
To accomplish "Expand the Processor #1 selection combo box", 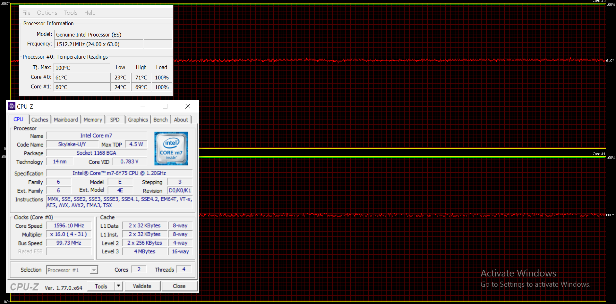I will point(72,270).
